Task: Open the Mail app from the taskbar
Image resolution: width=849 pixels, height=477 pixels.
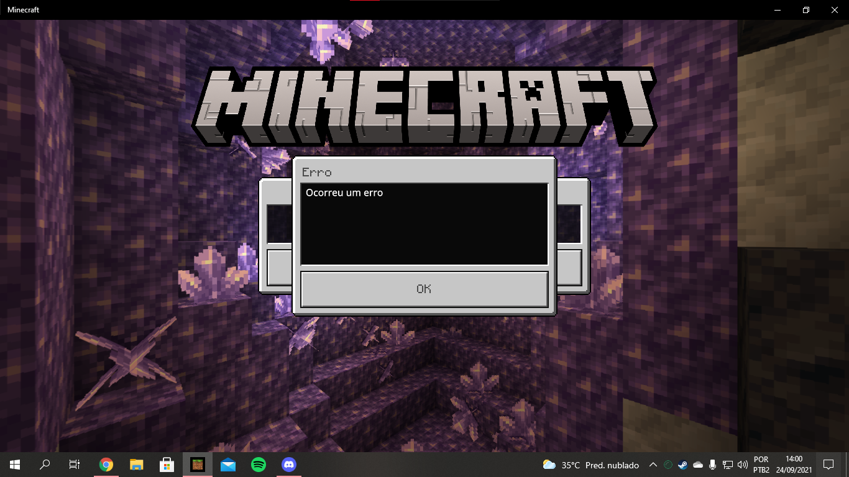Action: click(228, 464)
